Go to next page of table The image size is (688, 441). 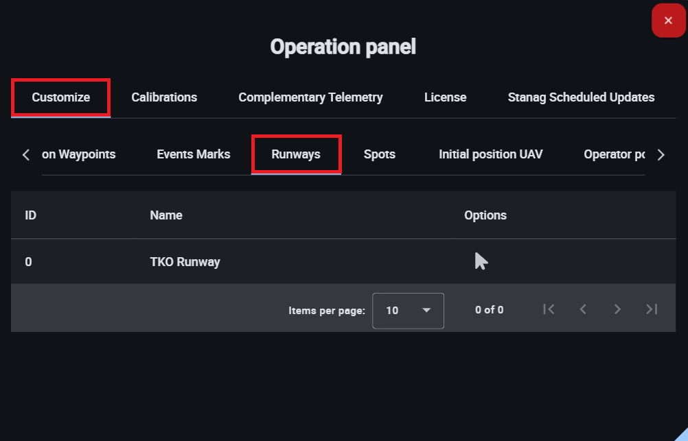617,309
